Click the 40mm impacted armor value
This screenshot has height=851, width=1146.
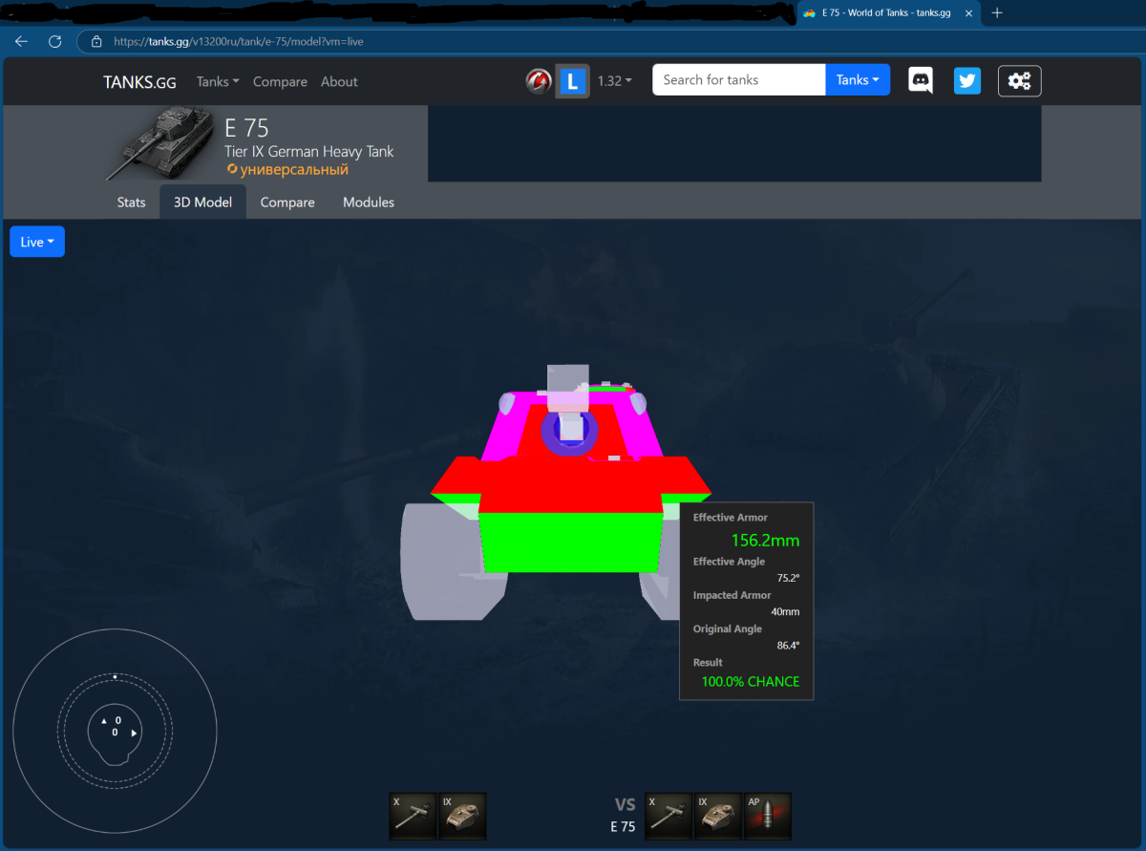[x=785, y=611]
